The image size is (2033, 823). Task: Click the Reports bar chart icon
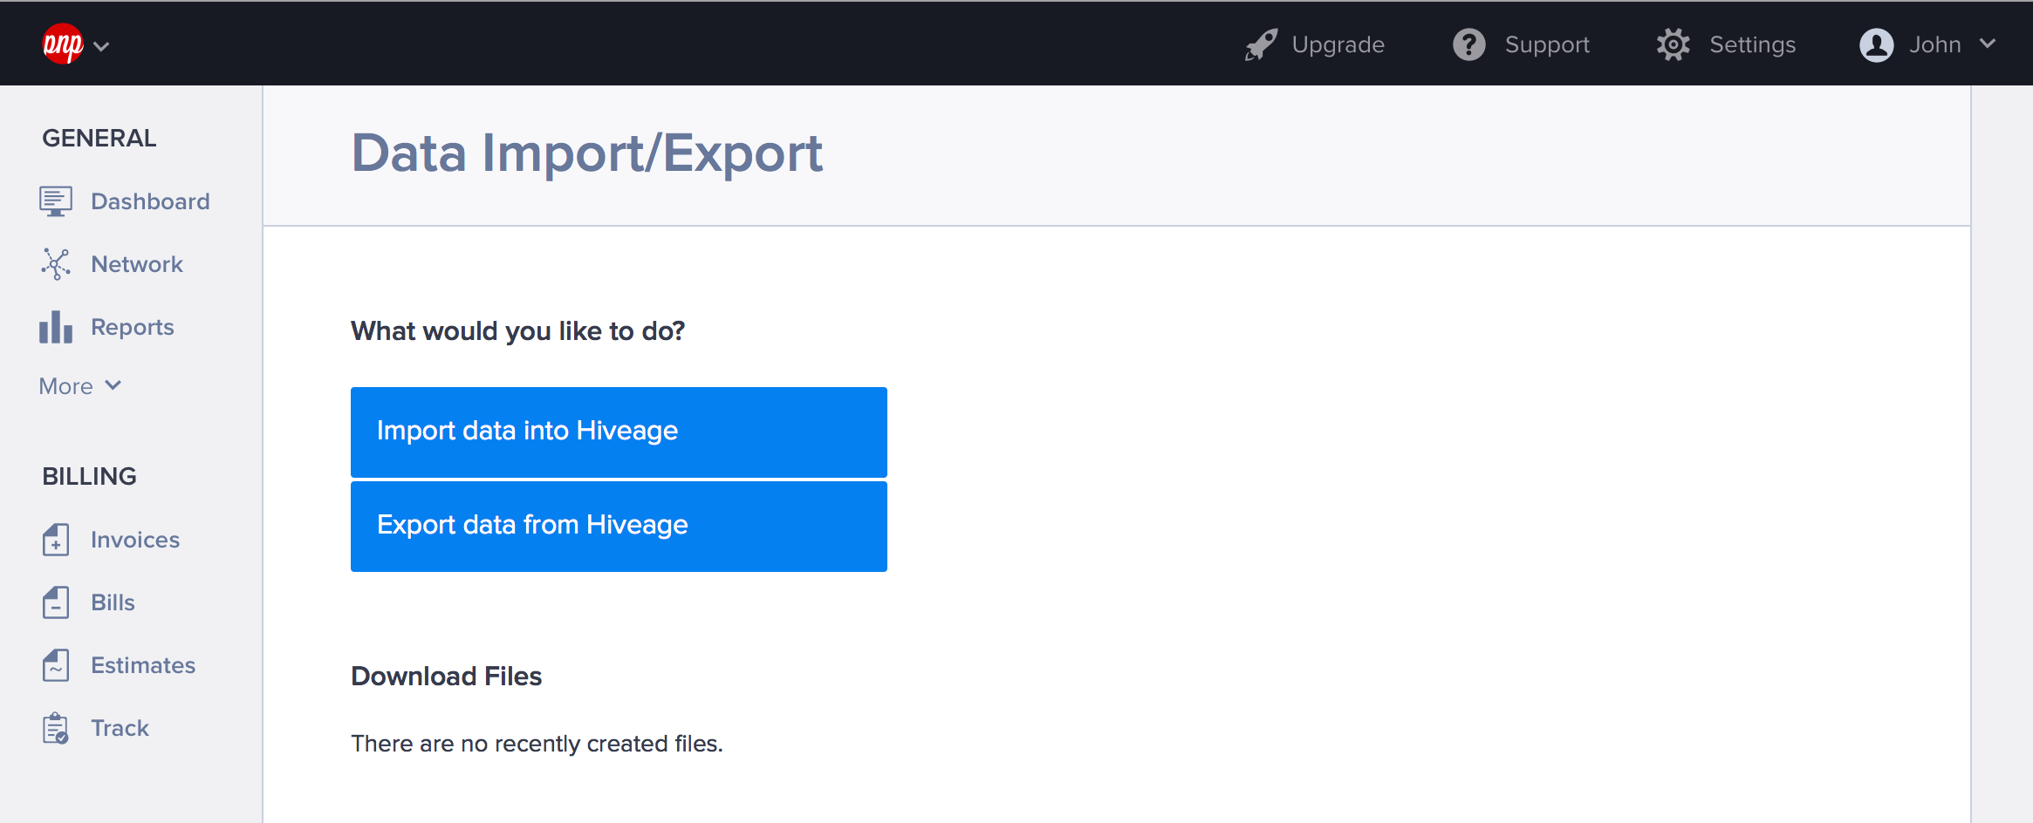56,327
